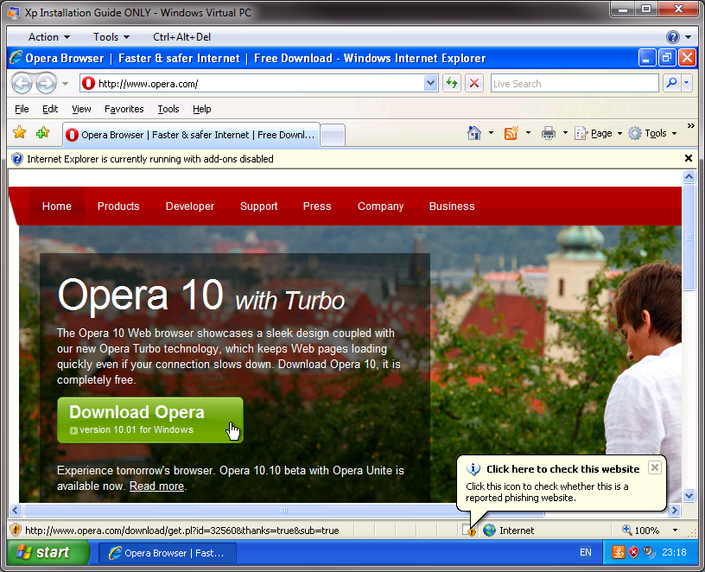Screen dimensions: 705x572
Task: Click the RSS feeds icon
Action: click(511, 133)
